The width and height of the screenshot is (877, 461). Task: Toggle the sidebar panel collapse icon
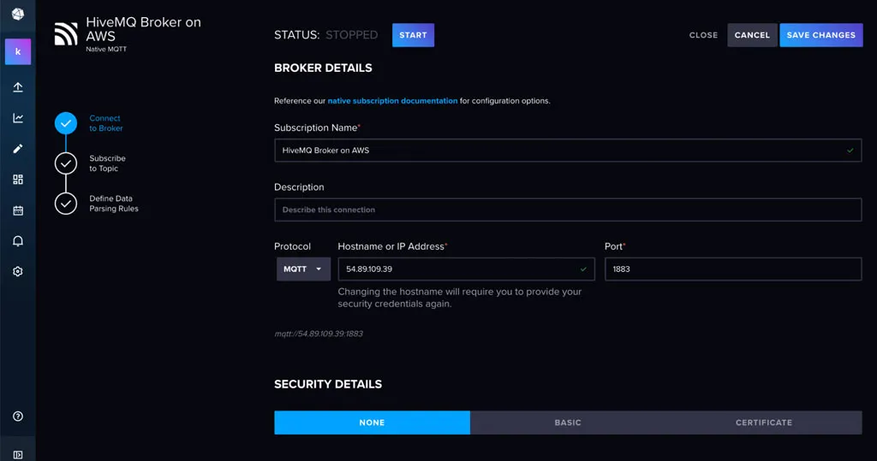click(x=18, y=455)
